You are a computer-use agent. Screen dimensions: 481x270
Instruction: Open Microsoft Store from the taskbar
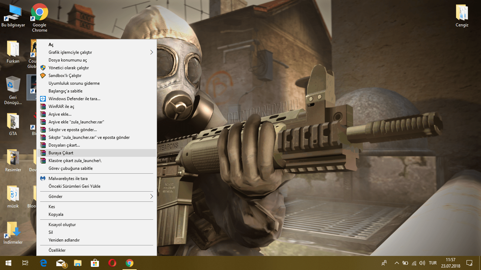click(x=95, y=263)
